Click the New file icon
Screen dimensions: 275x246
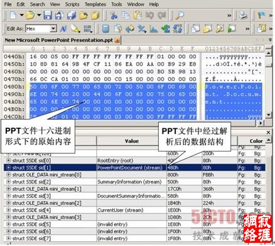[x=13, y=16]
